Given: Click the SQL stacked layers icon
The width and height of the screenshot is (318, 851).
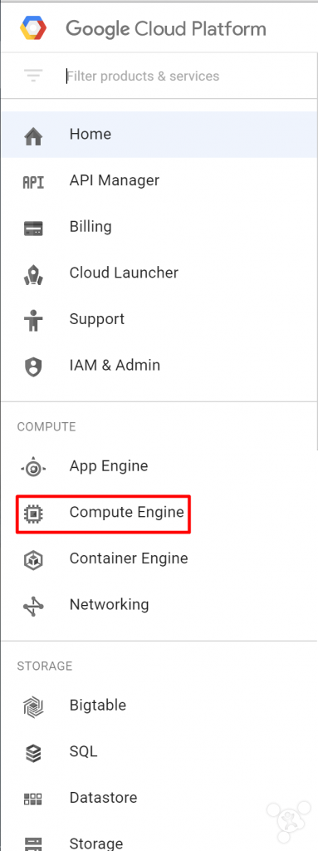Looking at the screenshot, I should [x=33, y=753].
